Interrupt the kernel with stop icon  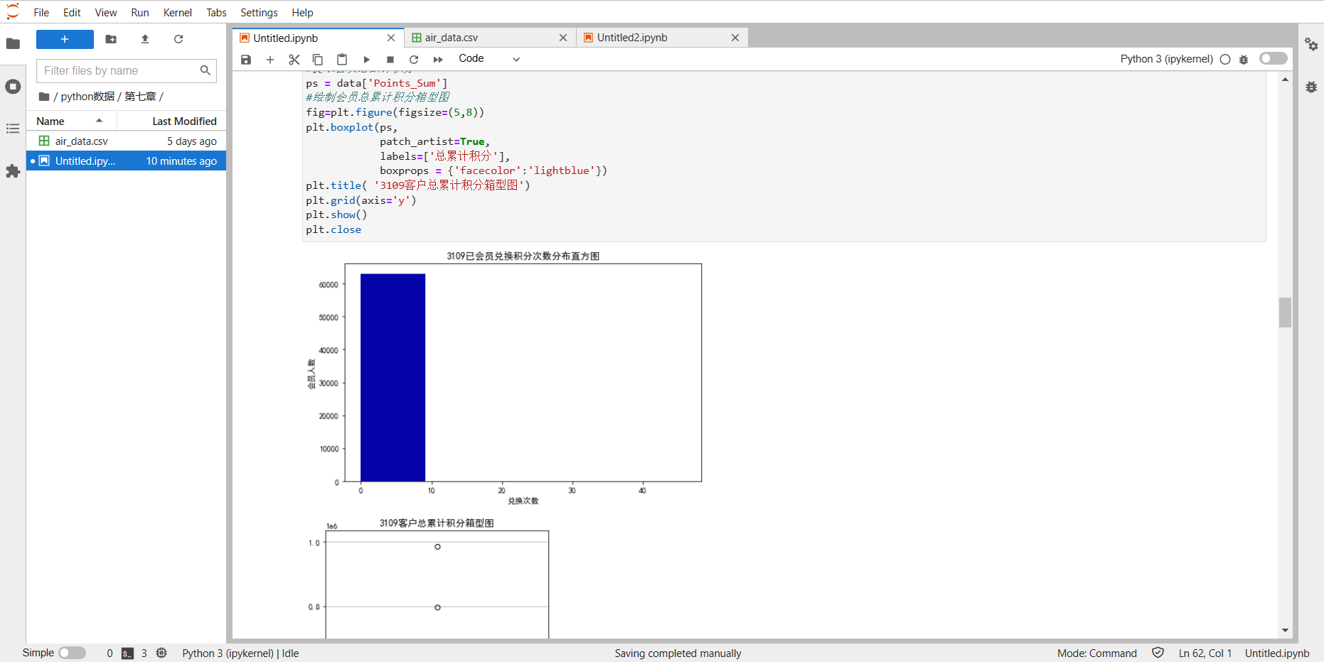click(390, 60)
